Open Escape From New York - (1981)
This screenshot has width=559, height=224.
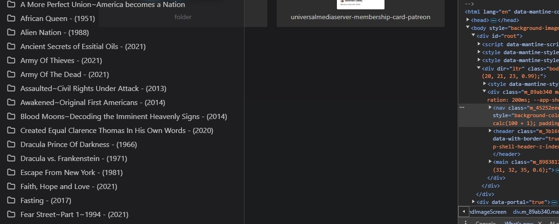click(x=71, y=173)
